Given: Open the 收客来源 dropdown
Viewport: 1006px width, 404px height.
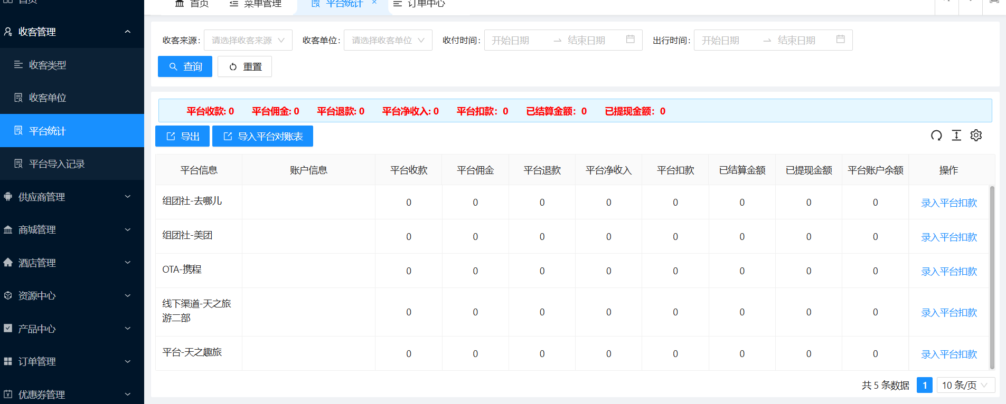Looking at the screenshot, I should 248,40.
